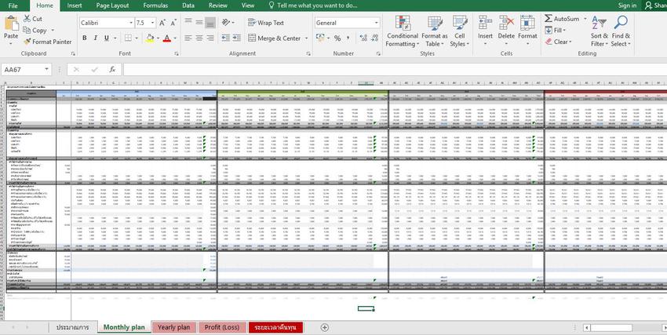The width and height of the screenshot is (667, 335).
Task: Click Merge & Center
Action: [x=275, y=38]
